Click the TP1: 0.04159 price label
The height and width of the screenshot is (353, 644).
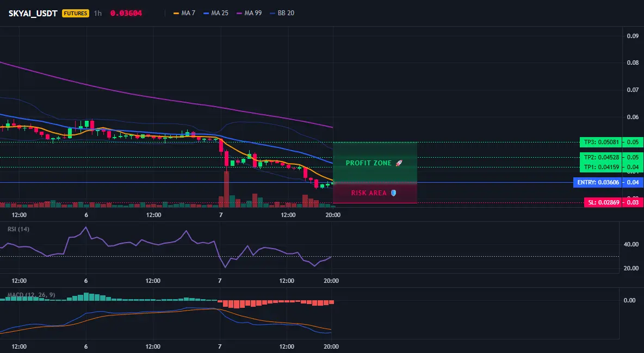[600, 168]
